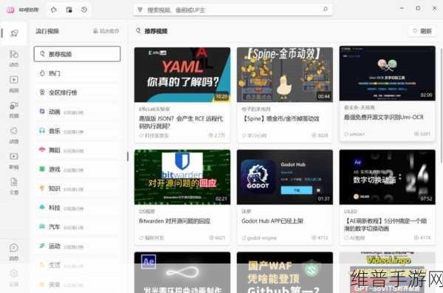Image resolution: width=443 pixels, height=293 pixels.
Task: Click the pin icon in title bar
Action: (54, 10)
